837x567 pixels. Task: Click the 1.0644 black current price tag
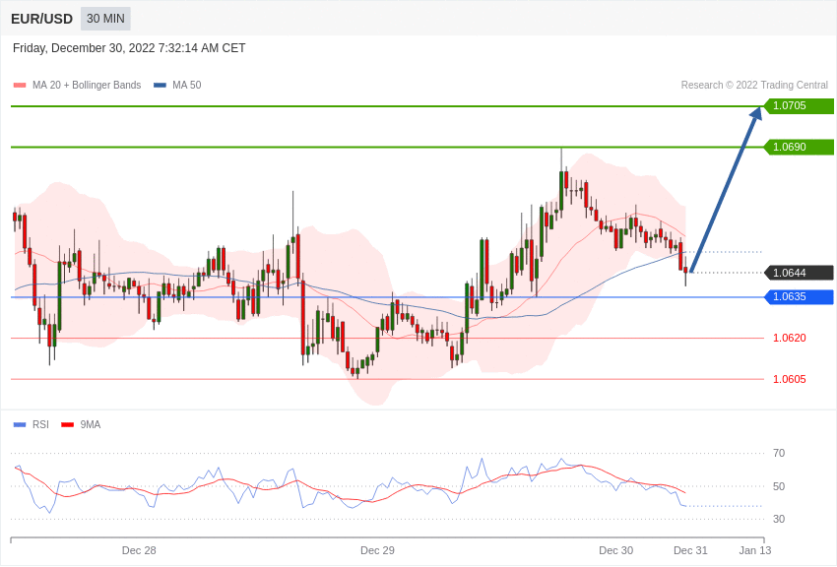pos(799,273)
